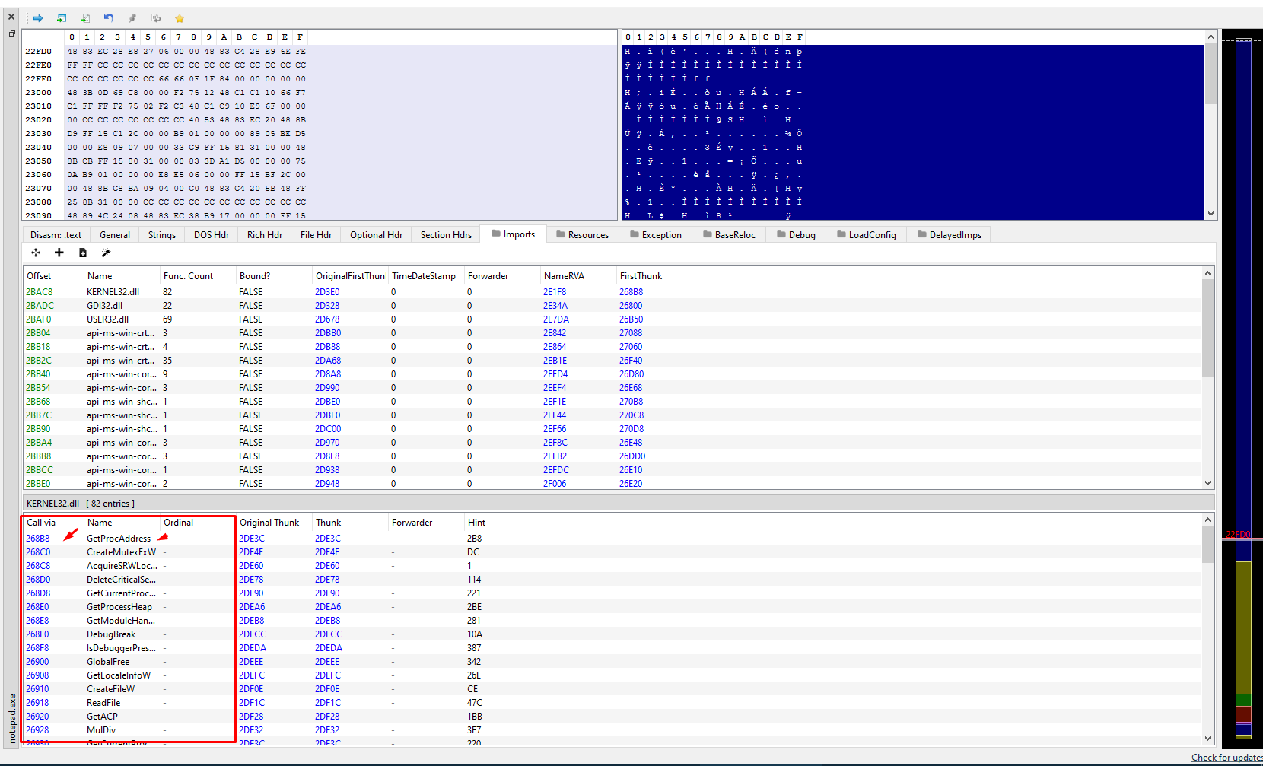Click the dark yellow block in the section map
The height and width of the screenshot is (766, 1263).
point(1243,628)
